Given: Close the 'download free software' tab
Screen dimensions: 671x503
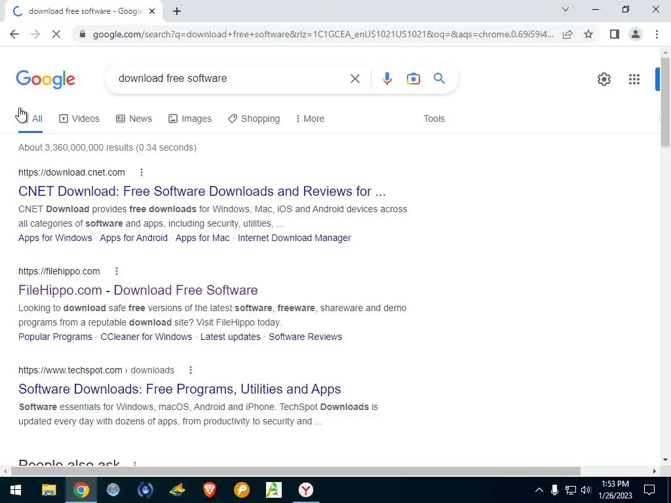Looking at the screenshot, I should tap(152, 11).
